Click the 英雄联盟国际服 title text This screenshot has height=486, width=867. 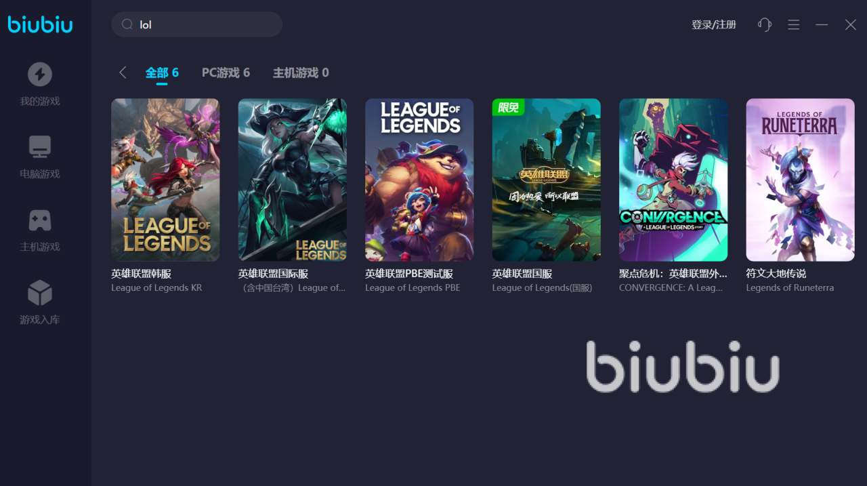273,274
